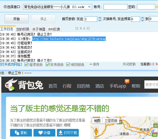Focus the 密码 password input field
Viewport: 158px width, 139px height.
(146, 7)
